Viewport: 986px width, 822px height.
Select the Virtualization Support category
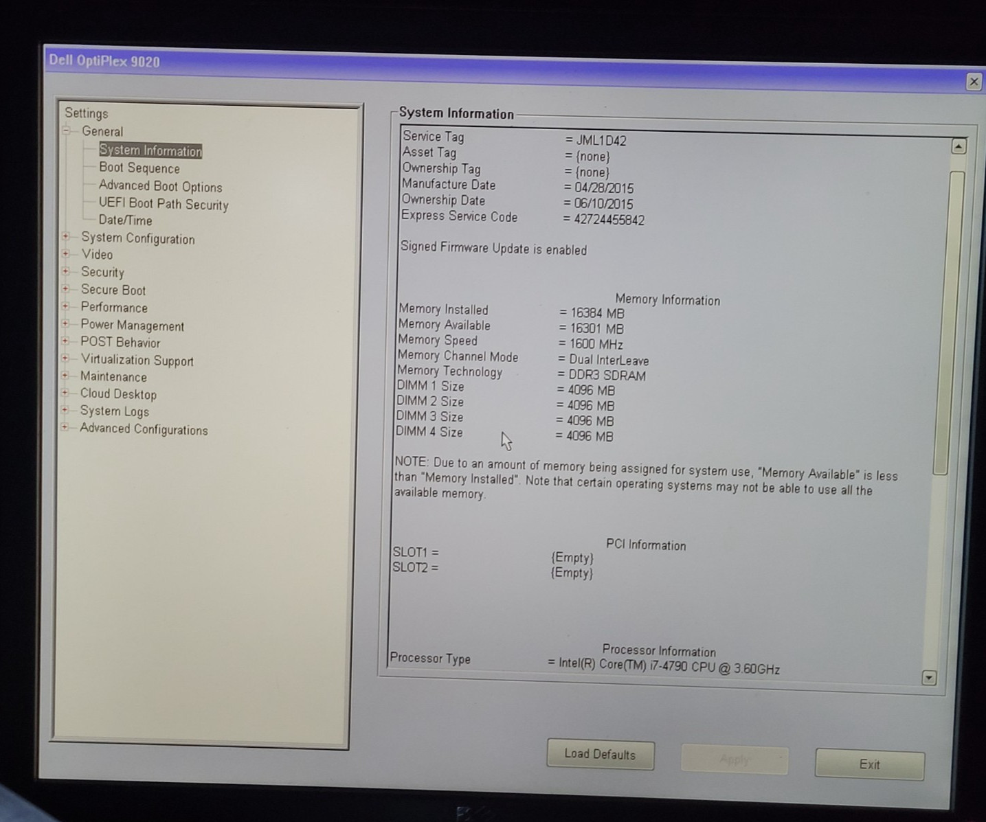tap(137, 361)
